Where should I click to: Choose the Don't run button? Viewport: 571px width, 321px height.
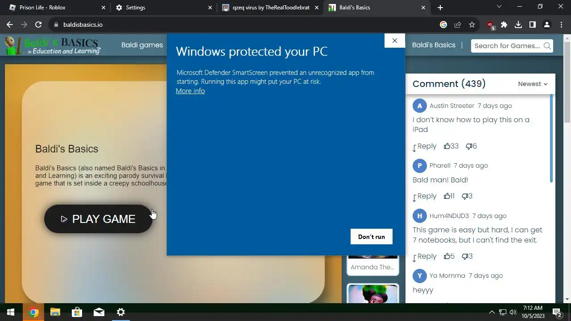(x=371, y=237)
